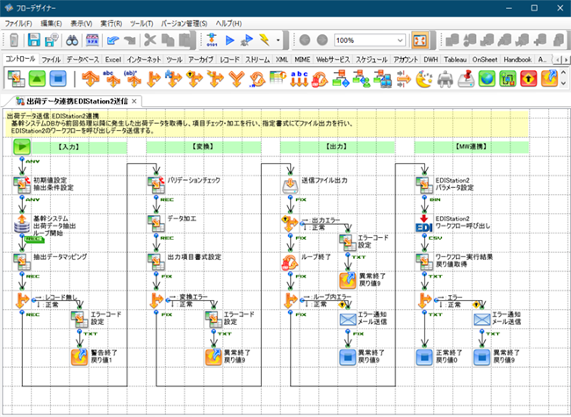Screen dimensions: 571x417
Task: Select the globe icon in control palette
Action: coord(487,78)
